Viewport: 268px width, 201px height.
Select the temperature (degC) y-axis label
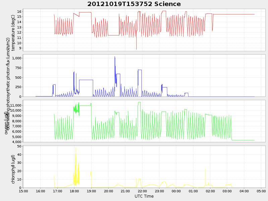(13, 30)
